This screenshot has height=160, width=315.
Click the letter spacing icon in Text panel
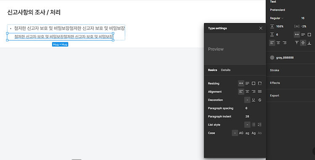click(x=297, y=26)
